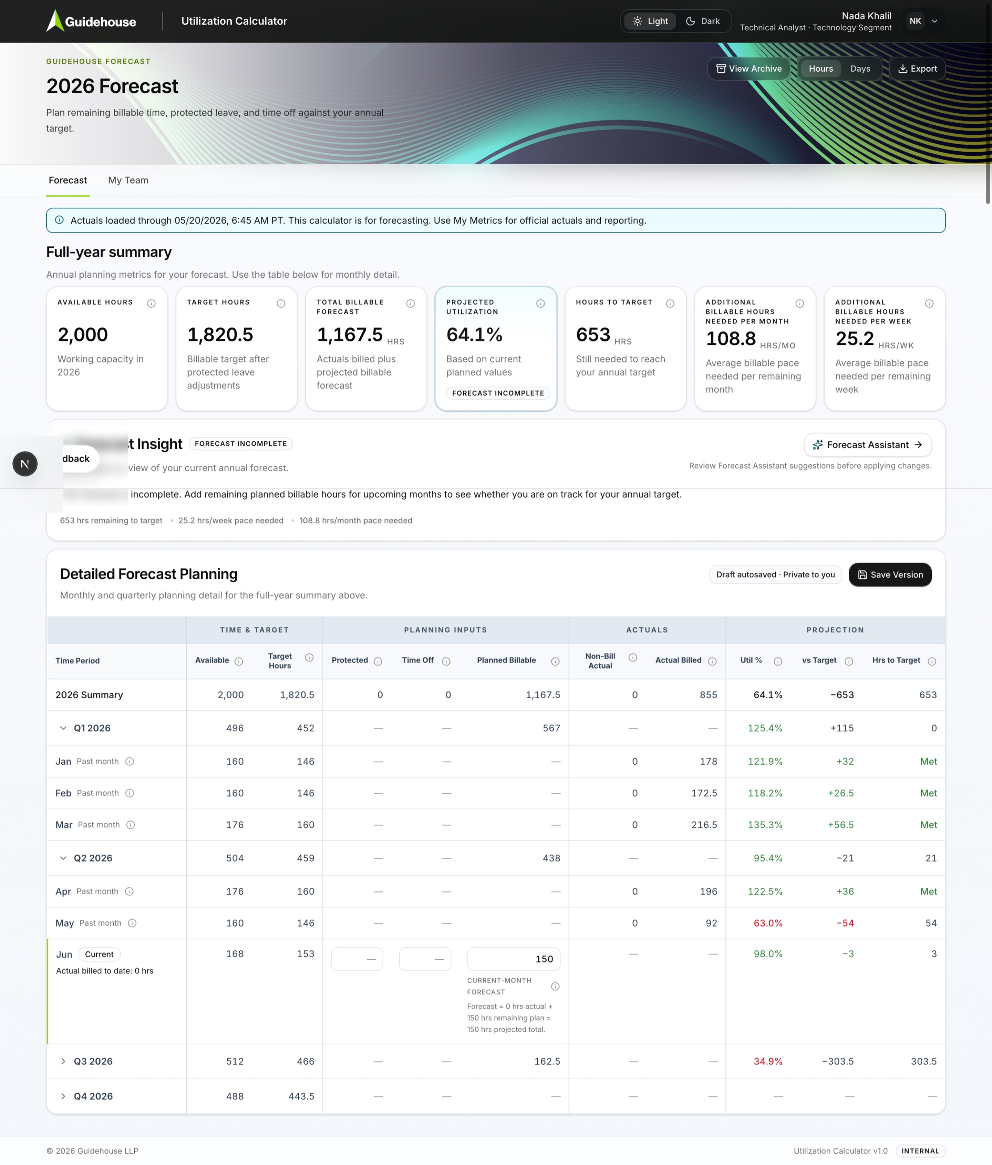This screenshot has height=1165, width=992.
Task: Click the Utilization Calculator header title
Action: coord(234,21)
